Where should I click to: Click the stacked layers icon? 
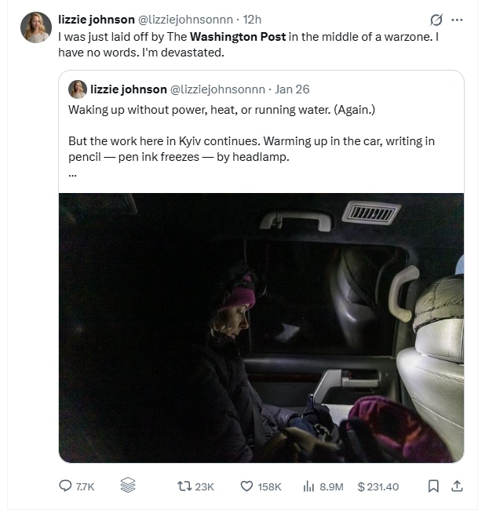(128, 486)
